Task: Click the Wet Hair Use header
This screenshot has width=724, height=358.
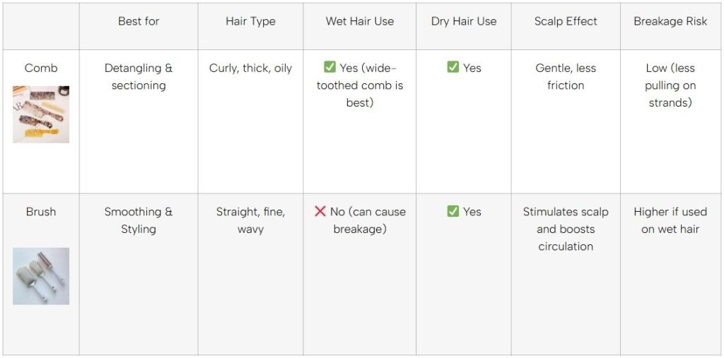Action: click(359, 21)
